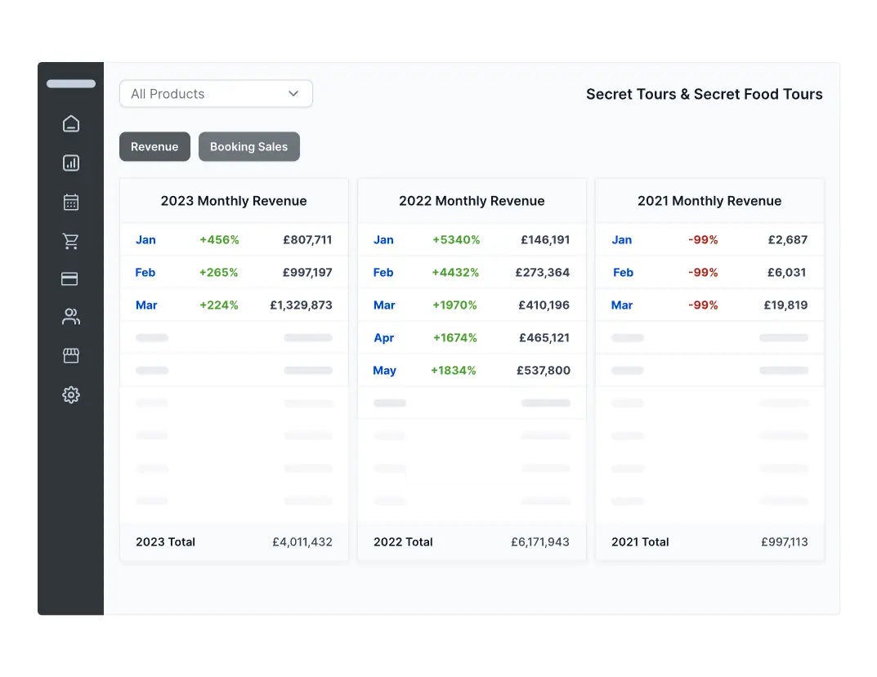The image size is (877, 677).
Task: Click the £537,800 revenue amount
Action: coord(544,371)
